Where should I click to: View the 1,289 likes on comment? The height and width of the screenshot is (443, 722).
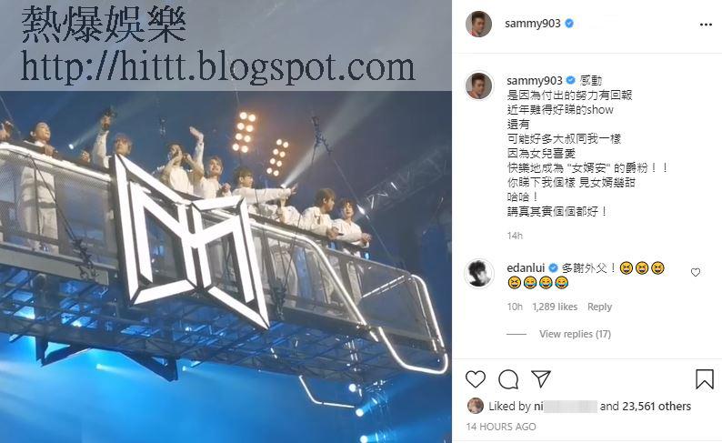pyautogui.click(x=555, y=307)
